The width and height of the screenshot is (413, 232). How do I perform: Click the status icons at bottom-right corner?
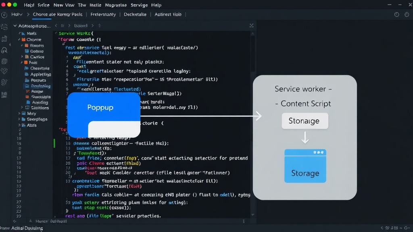coord(395,228)
